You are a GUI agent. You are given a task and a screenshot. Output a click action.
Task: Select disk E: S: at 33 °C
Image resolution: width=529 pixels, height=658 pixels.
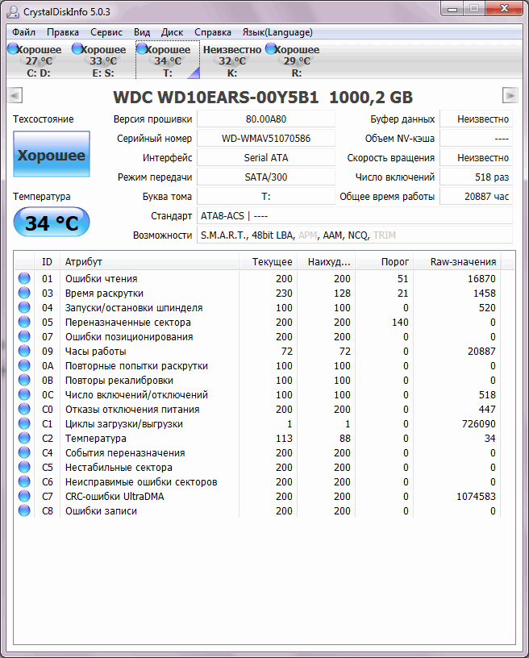[103, 60]
